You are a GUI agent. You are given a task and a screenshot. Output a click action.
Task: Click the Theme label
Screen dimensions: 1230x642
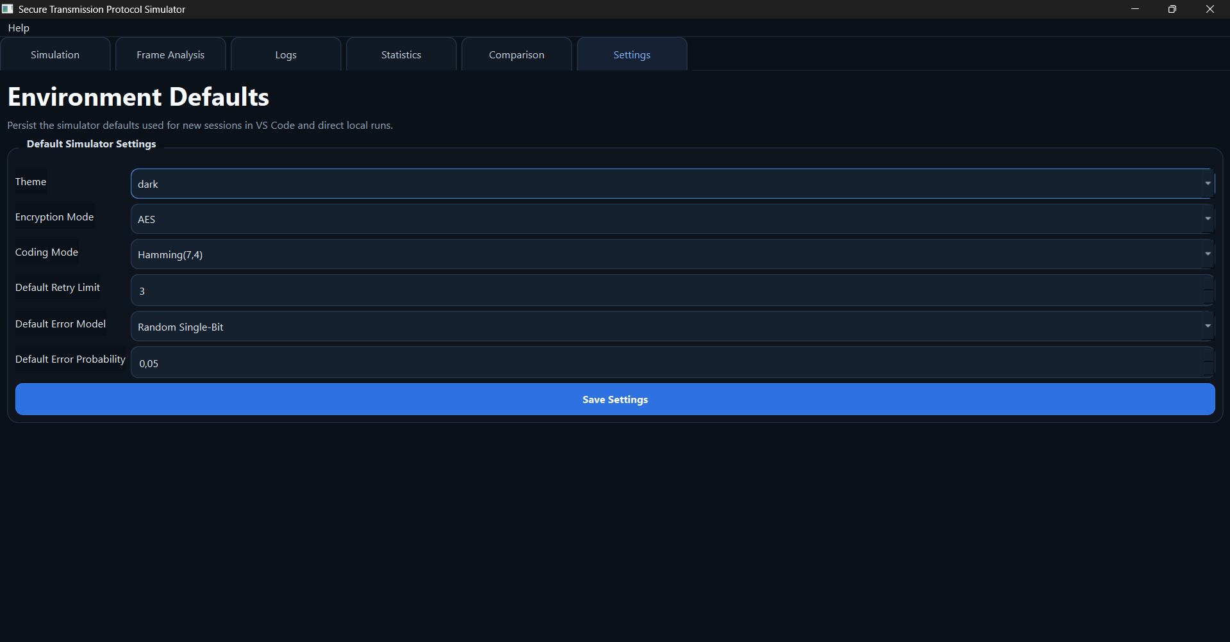coord(31,182)
